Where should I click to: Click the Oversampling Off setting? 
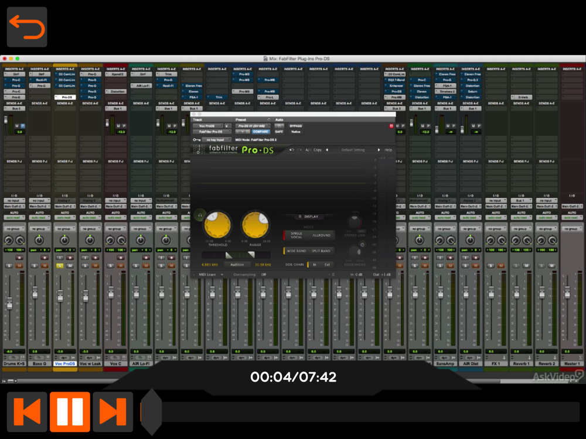point(264,275)
